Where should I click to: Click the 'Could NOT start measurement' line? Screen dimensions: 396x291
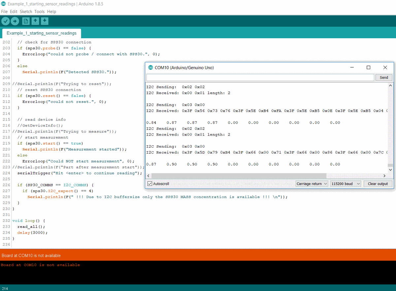tap(78, 161)
